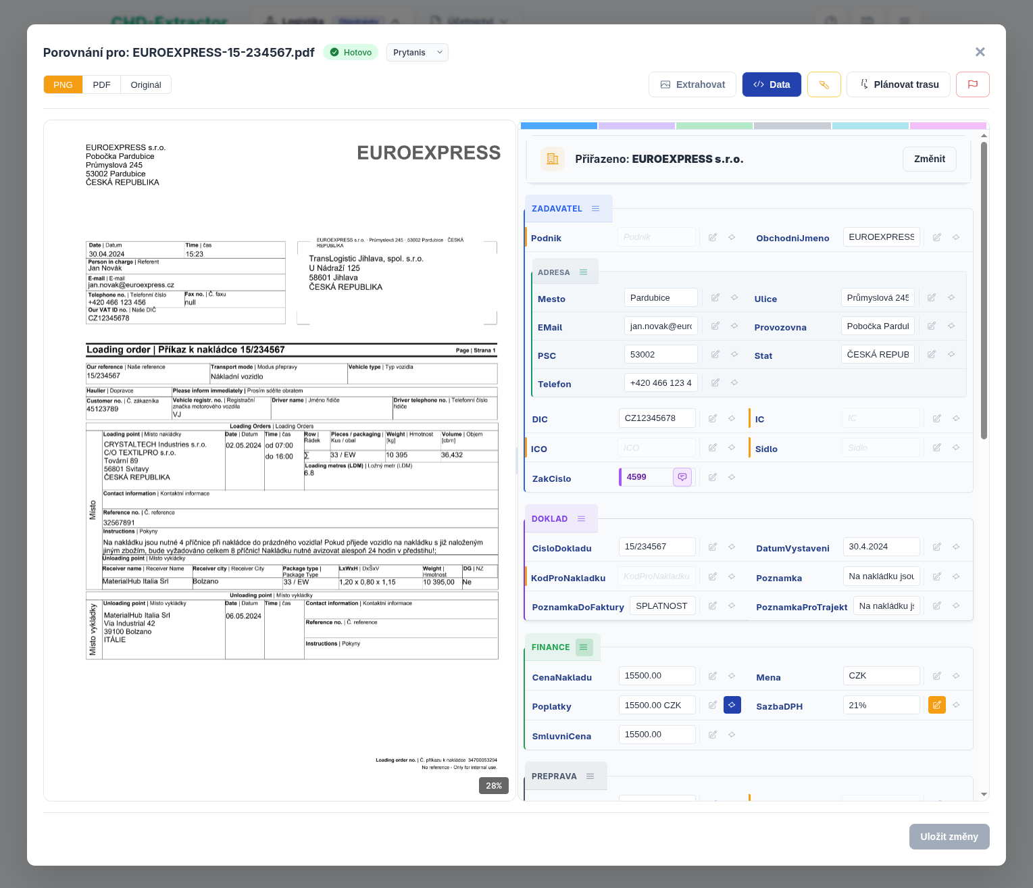Open the Prytanis dropdown
The width and height of the screenshot is (1033, 888).
click(x=418, y=52)
